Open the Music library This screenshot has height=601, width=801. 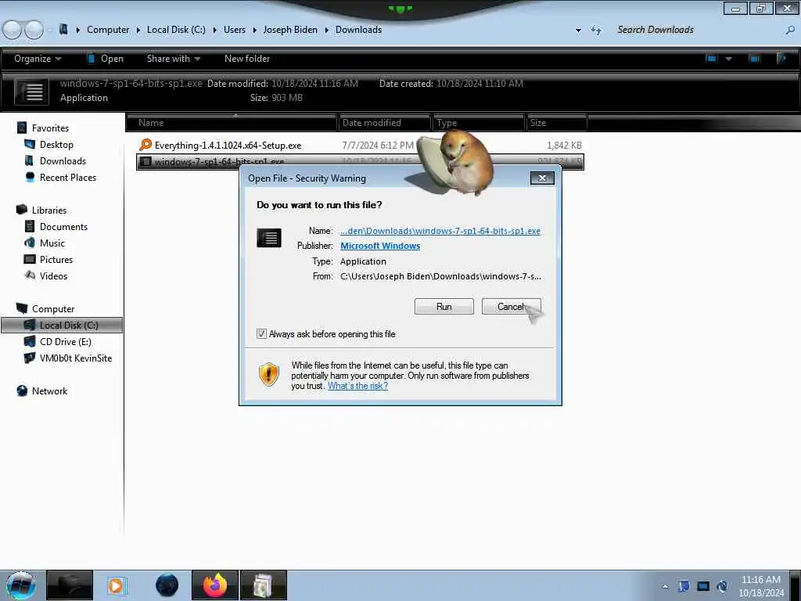pos(52,243)
